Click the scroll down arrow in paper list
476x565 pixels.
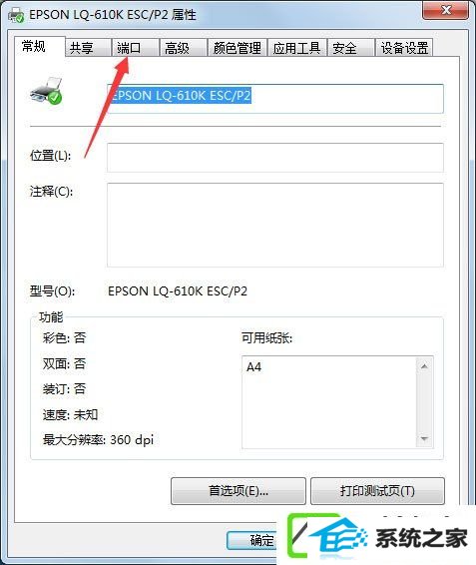click(x=424, y=438)
